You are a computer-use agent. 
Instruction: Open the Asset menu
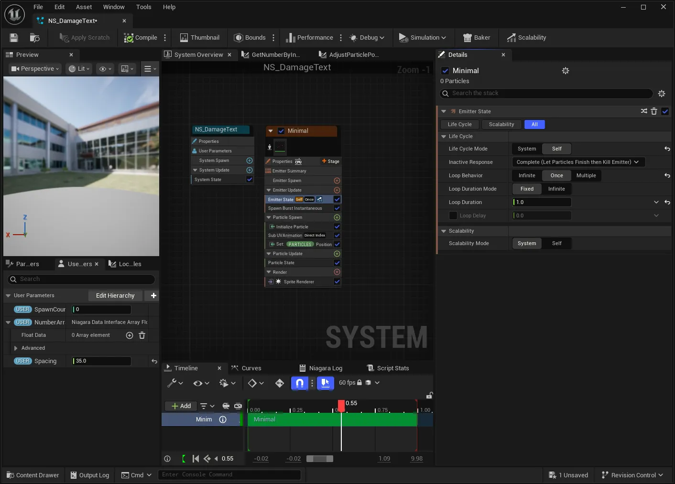[x=84, y=7]
